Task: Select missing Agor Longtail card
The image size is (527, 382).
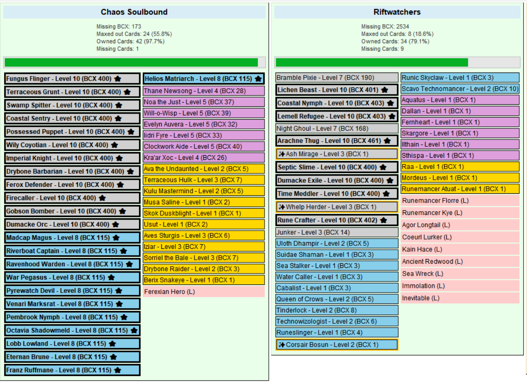Action: click(460, 225)
